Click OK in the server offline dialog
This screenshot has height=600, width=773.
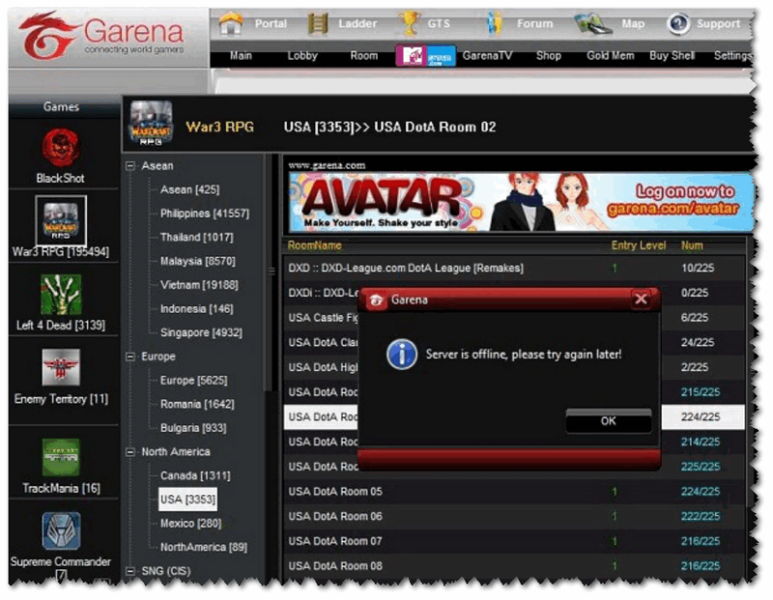[609, 421]
